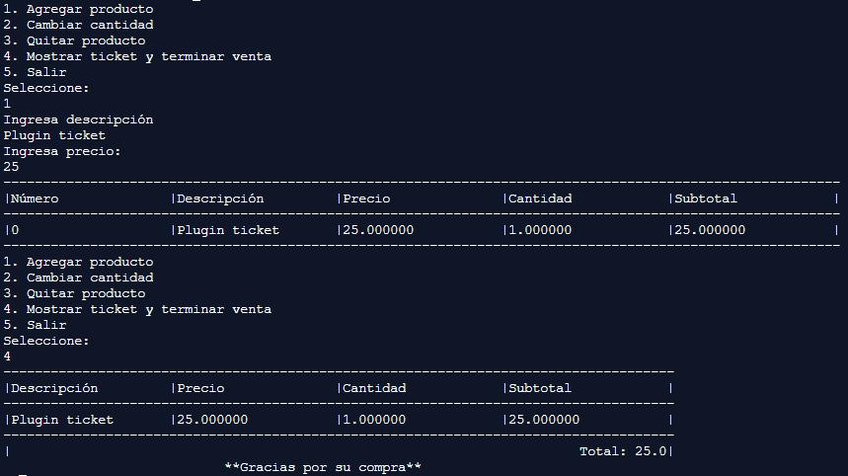The image size is (848, 476).
Task: Click the "Ingresa precio:" prompt line
Action: coord(62,151)
